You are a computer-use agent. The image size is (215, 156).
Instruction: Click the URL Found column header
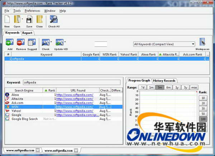[78, 90]
